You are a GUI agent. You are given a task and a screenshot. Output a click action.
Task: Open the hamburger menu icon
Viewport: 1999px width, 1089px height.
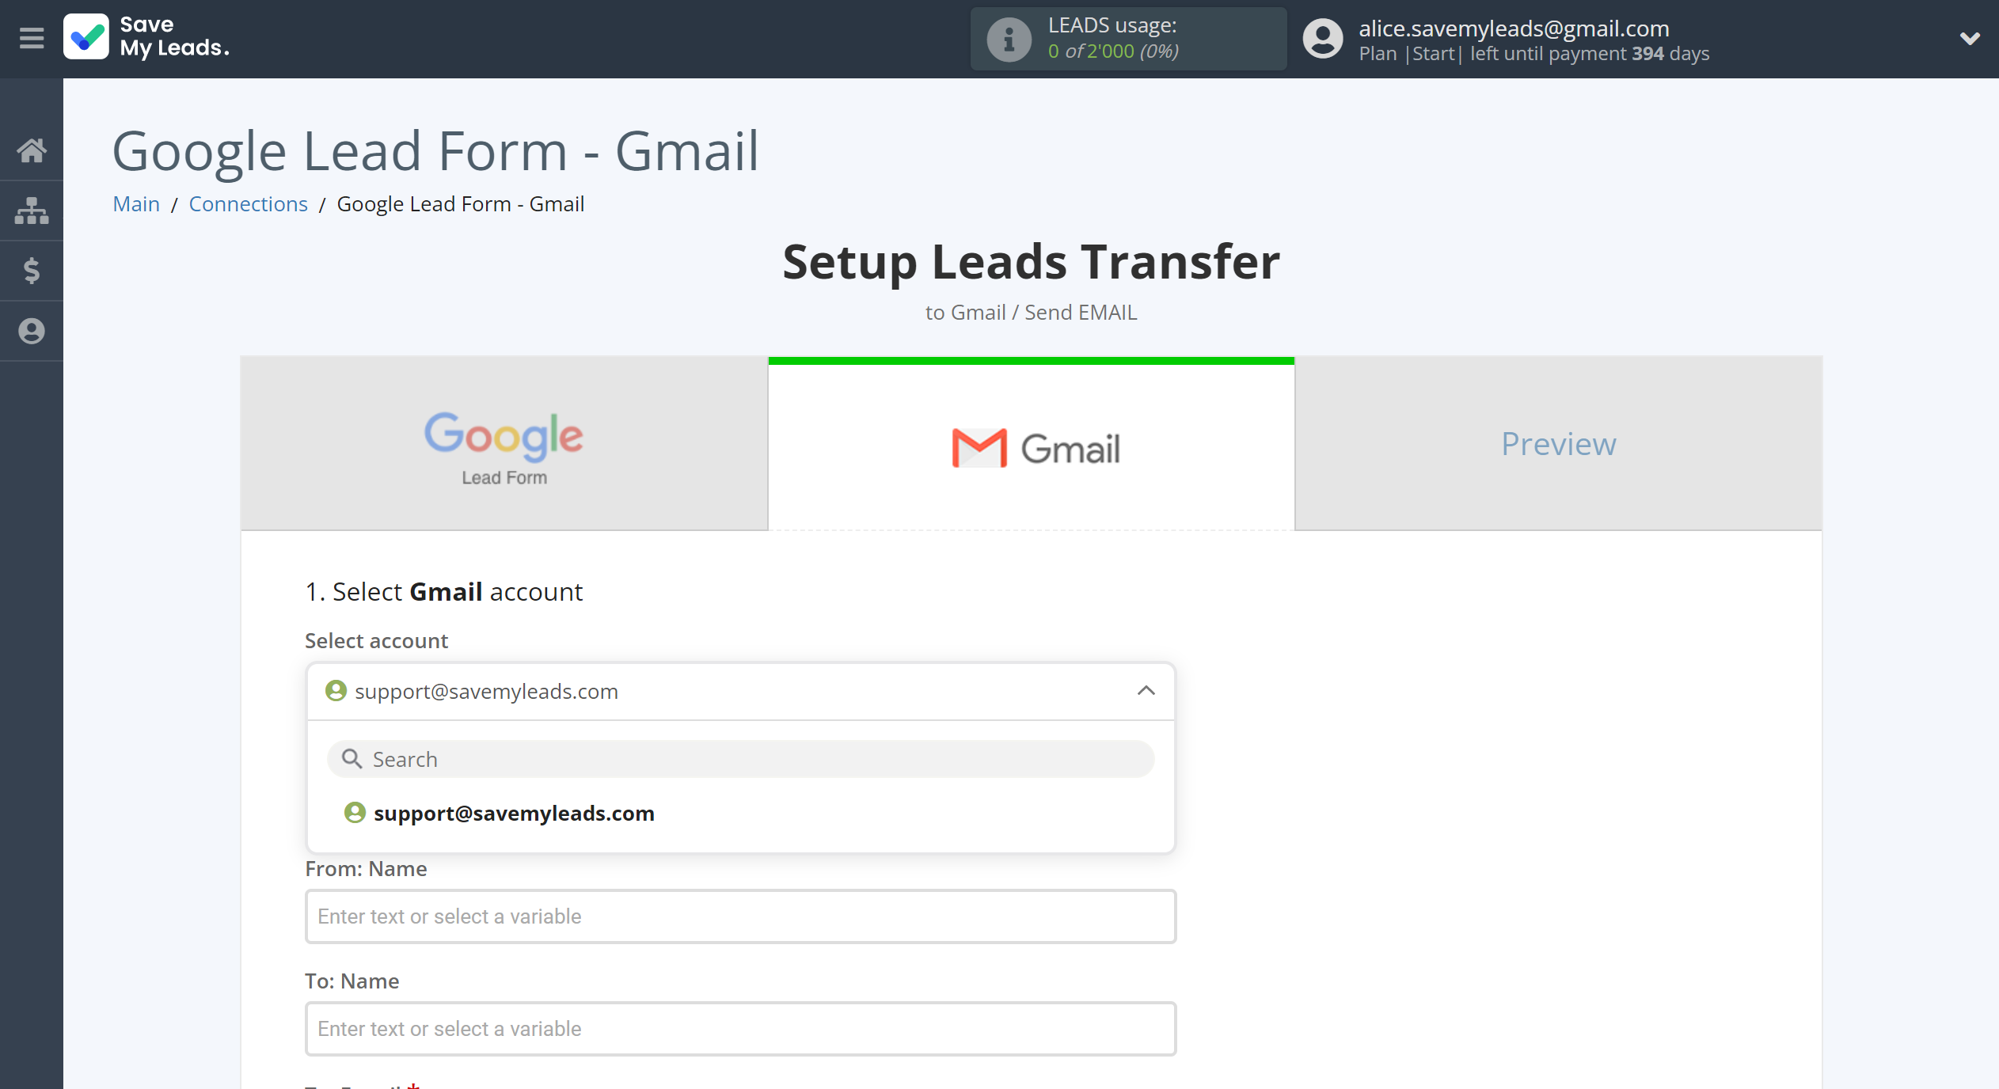pyautogui.click(x=32, y=38)
